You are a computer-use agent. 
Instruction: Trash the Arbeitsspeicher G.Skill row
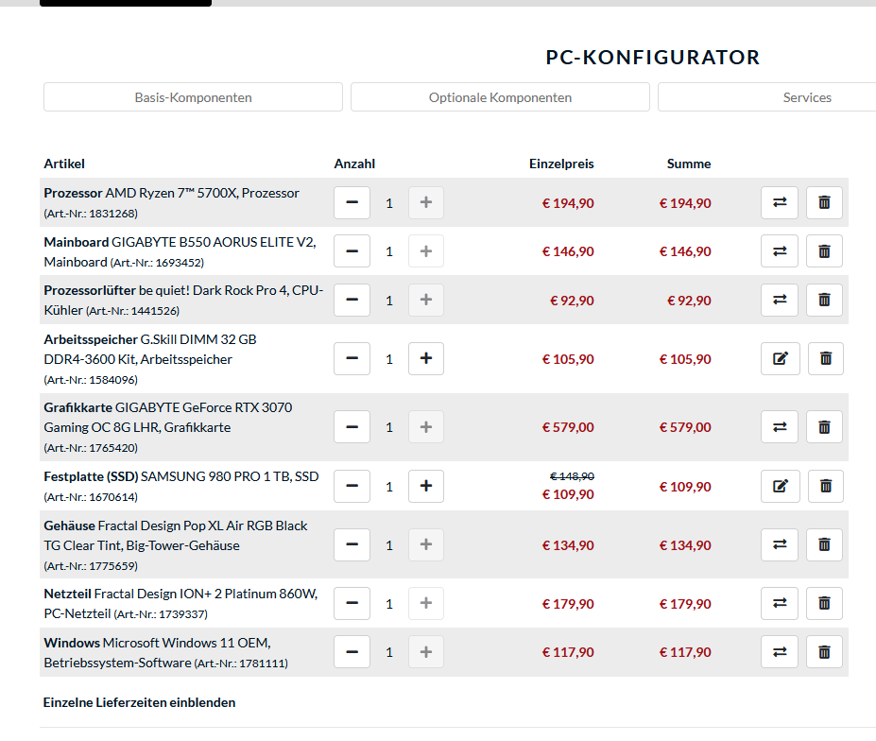click(826, 358)
